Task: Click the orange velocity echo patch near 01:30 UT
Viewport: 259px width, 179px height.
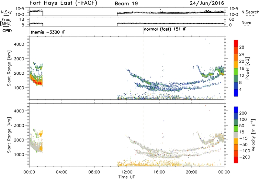Action: click(x=40, y=149)
